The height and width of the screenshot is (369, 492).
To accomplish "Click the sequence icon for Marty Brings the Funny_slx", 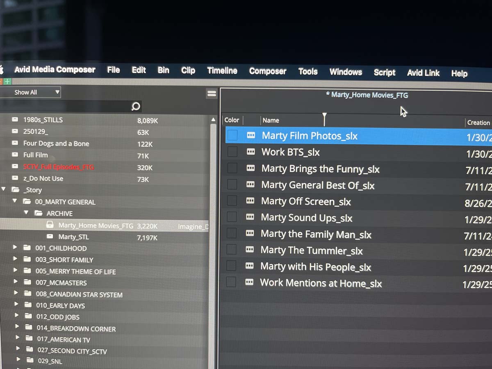I will point(250,168).
